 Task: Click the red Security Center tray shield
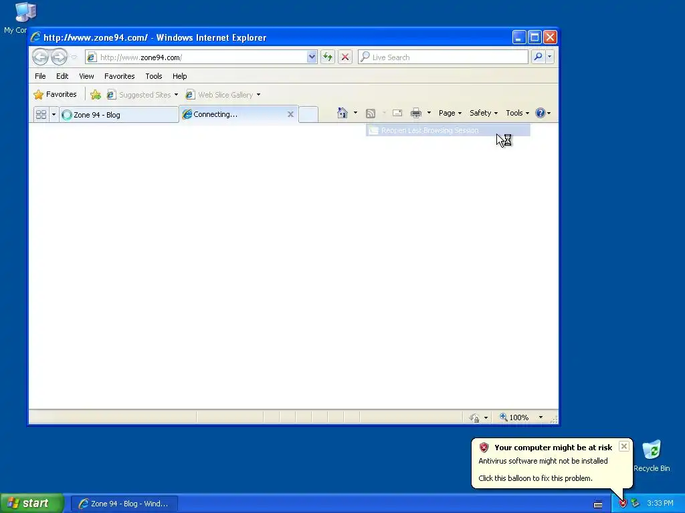click(x=623, y=504)
